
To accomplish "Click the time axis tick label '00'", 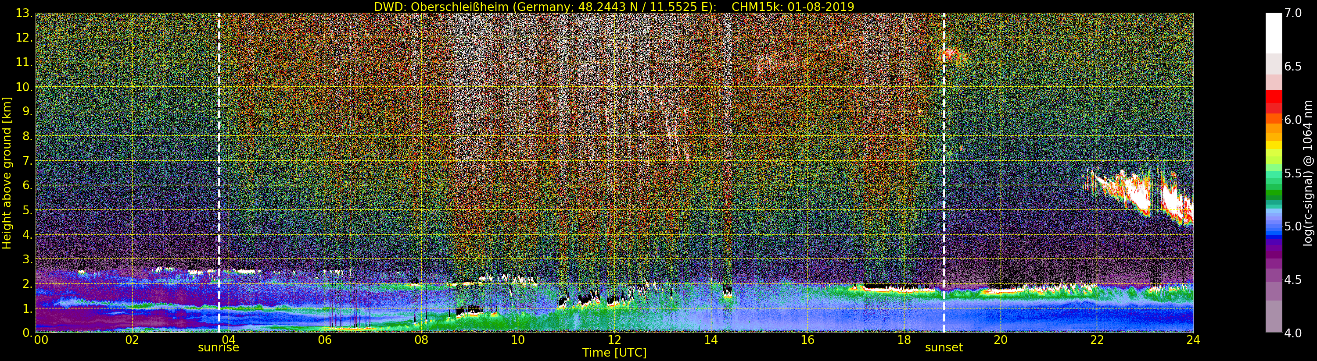I will point(41,340).
